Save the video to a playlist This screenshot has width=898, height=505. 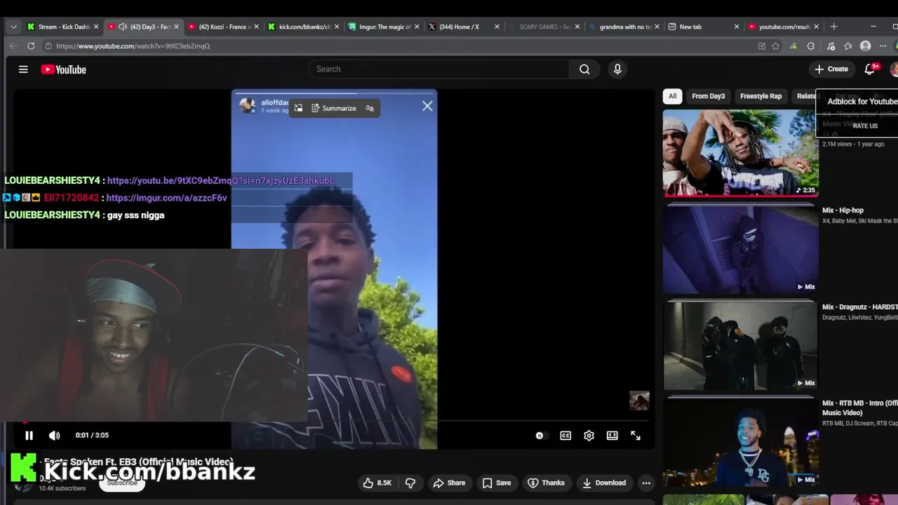[496, 483]
